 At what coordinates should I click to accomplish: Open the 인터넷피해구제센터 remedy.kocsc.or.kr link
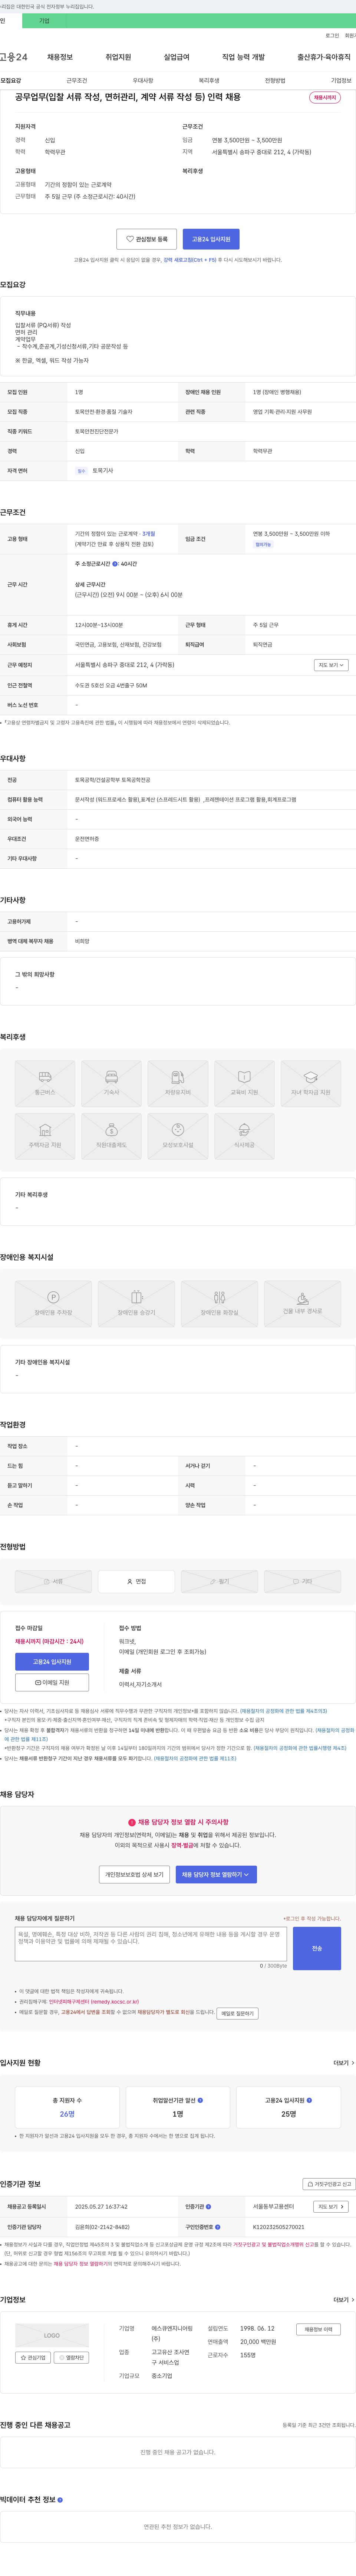(94, 2002)
